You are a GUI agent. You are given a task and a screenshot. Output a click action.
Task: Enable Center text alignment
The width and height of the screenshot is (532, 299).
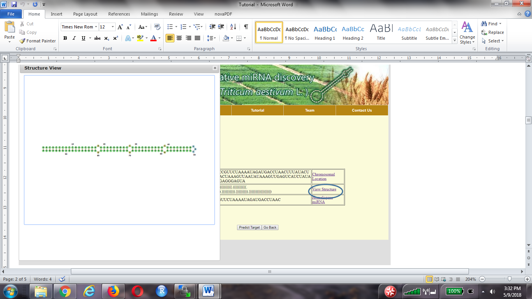179,38
